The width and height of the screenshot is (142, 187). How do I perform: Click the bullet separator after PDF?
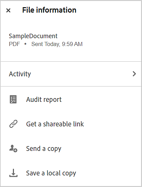pyautogui.click(x=25, y=44)
